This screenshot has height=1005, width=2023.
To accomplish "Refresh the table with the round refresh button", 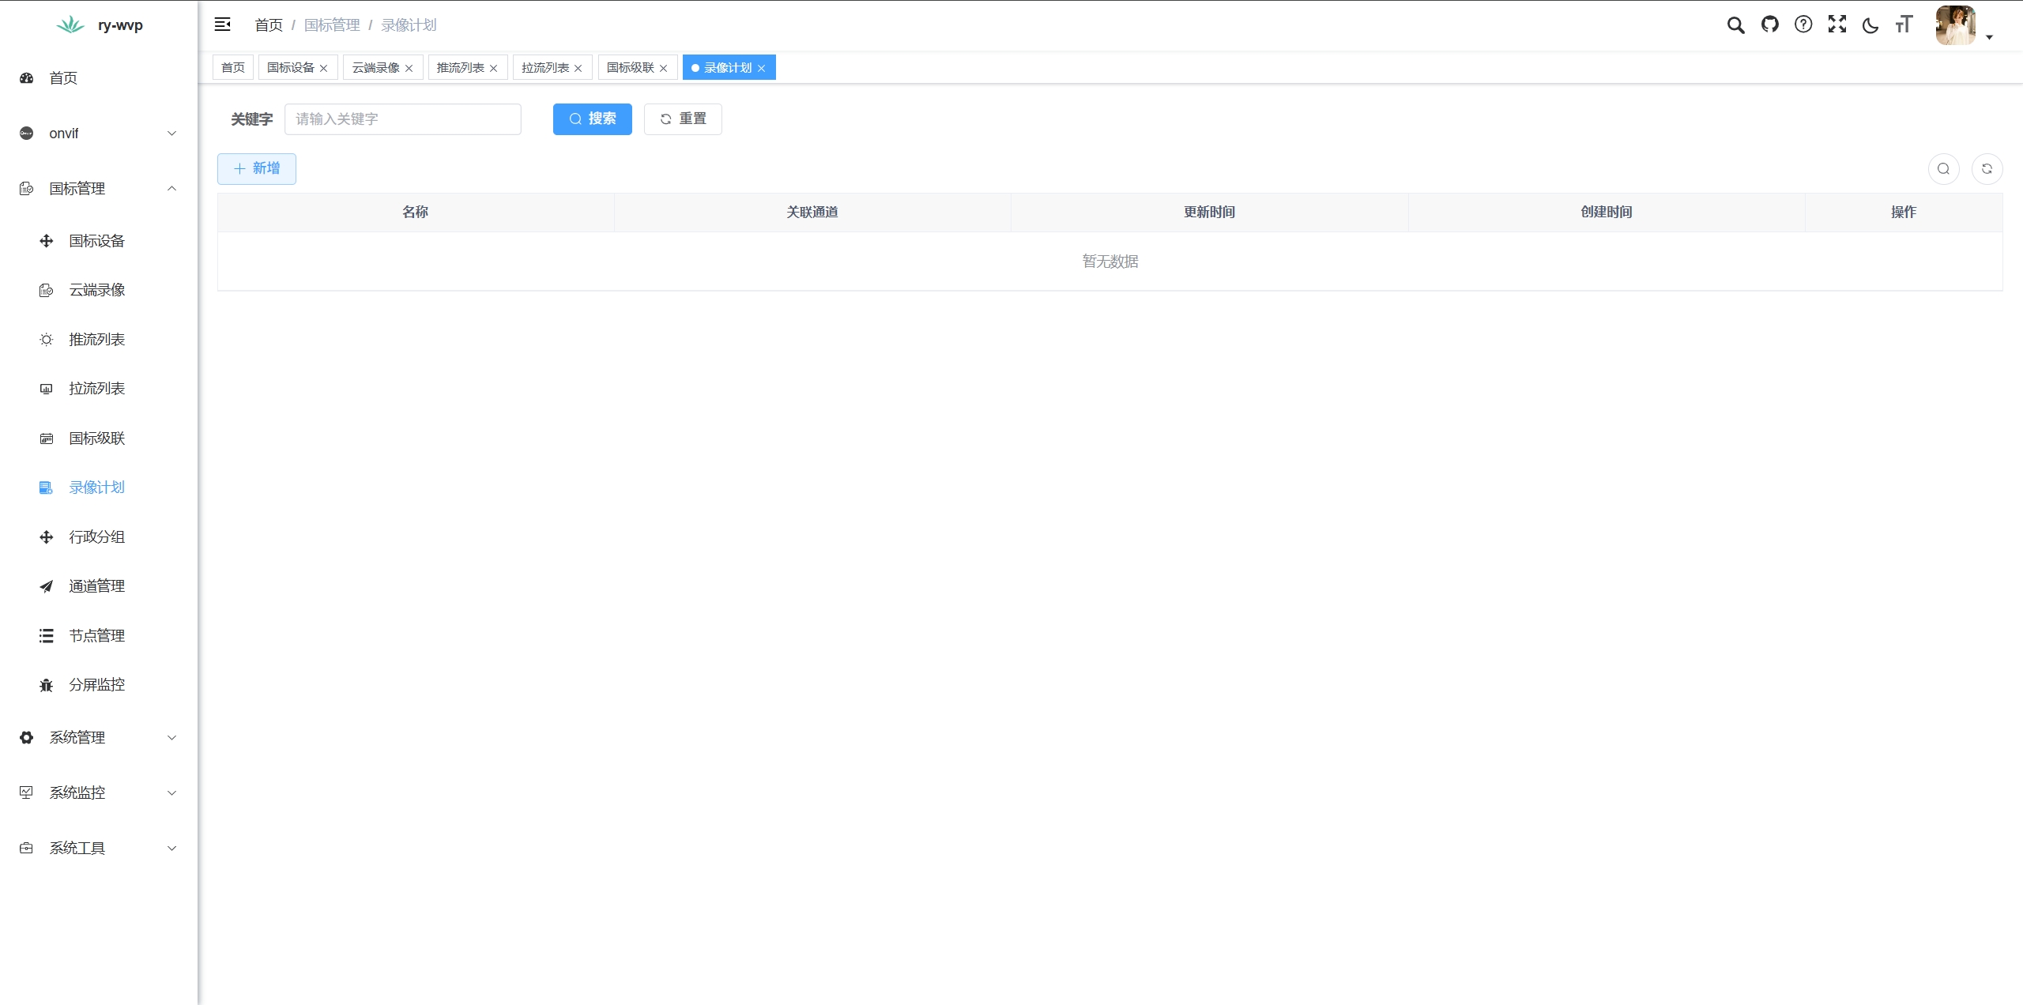I will [1987, 169].
